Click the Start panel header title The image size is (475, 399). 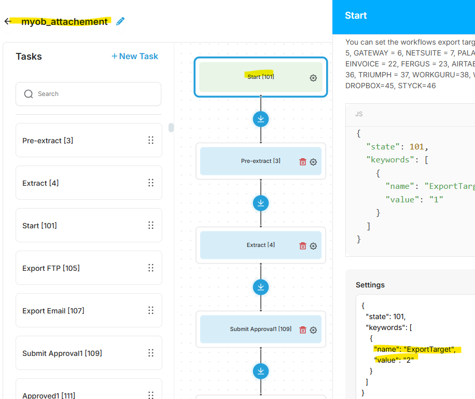point(356,16)
